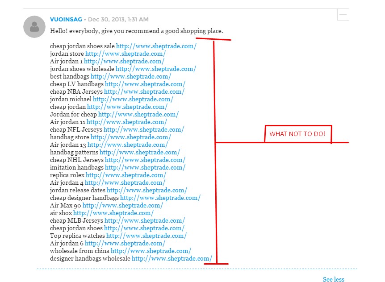The width and height of the screenshot is (385, 282).
Task: Click the 'Air jordan 13' link
Action: pyautogui.click(x=128, y=145)
